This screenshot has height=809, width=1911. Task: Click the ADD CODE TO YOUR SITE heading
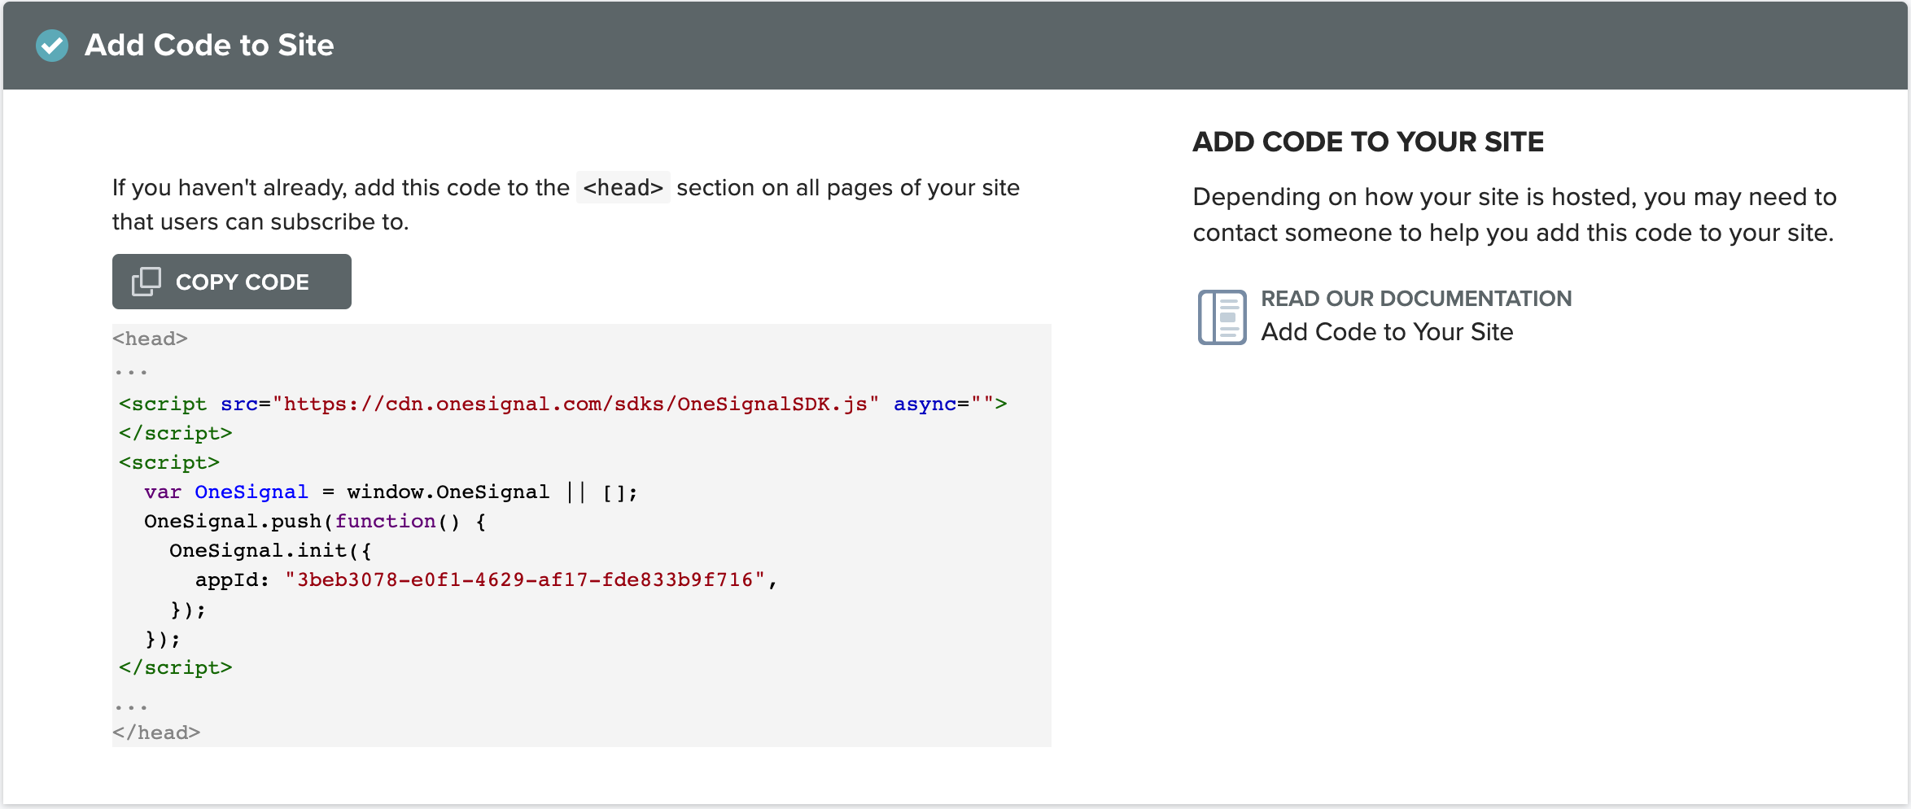1368,142
